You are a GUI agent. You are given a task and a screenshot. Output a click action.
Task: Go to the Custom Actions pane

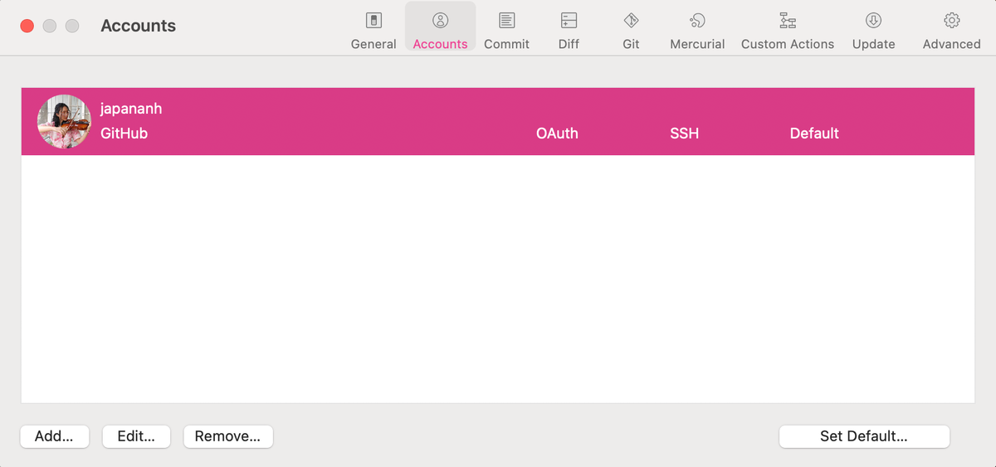point(787,30)
